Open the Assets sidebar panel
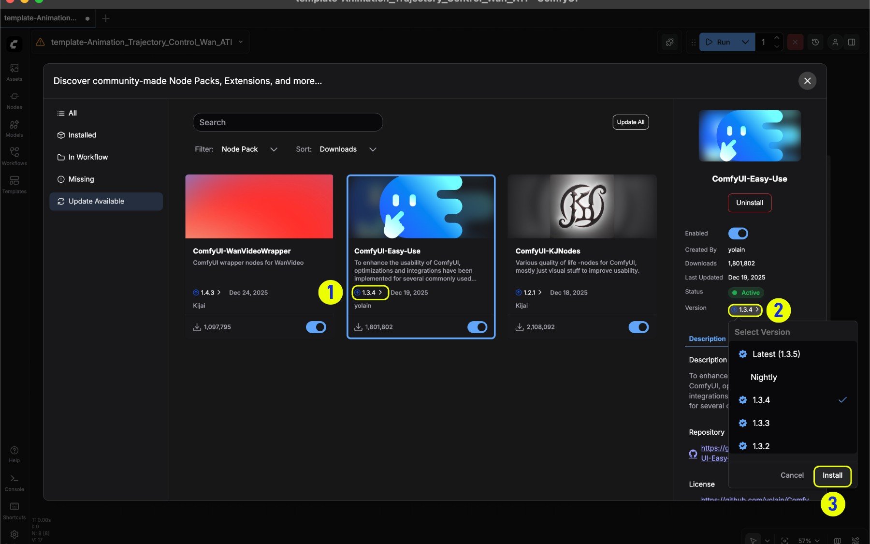Viewport: 870px width, 544px height. 14,72
